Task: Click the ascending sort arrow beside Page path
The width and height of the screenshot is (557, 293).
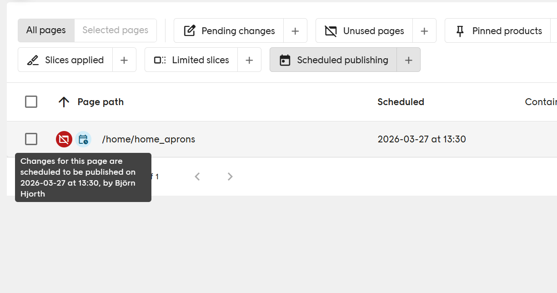Action: point(64,102)
